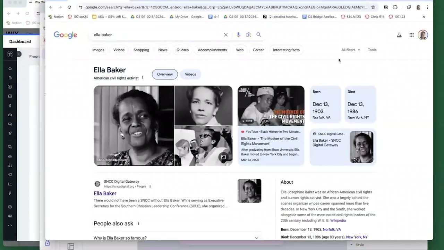This screenshot has height=250, width=444.
Task: Switch to the News results tab
Action: (163, 50)
